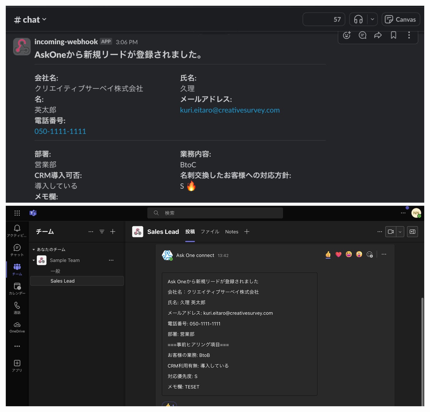
Task: Open OneDrive from the Teams sidebar
Action: click(17, 327)
